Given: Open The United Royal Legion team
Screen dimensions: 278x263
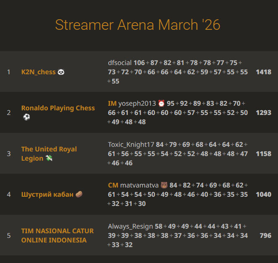Looking at the screenshot, I should click(49, 154).
